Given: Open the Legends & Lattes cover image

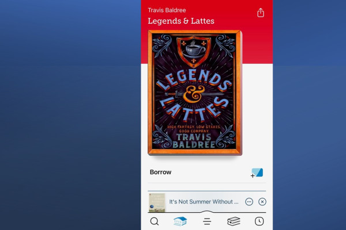Looking at the screenshot, I should [x=195, y=93].
